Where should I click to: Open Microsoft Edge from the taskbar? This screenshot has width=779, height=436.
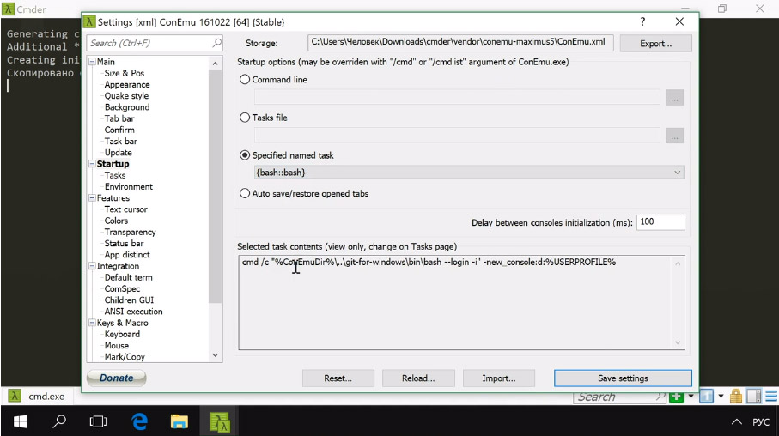139,421
